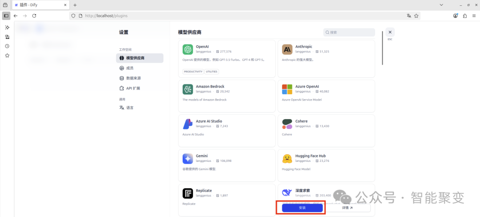Click the Replicate card title
The image size is (480, 217).
point(204,190)
